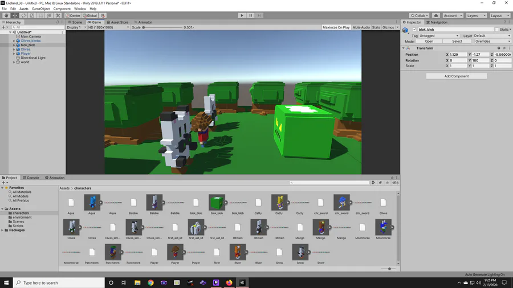The height and width of the screenshot is (288, 513).
Task: Expand the world object in Hierarchy
Action: click(x=14, y=62)
